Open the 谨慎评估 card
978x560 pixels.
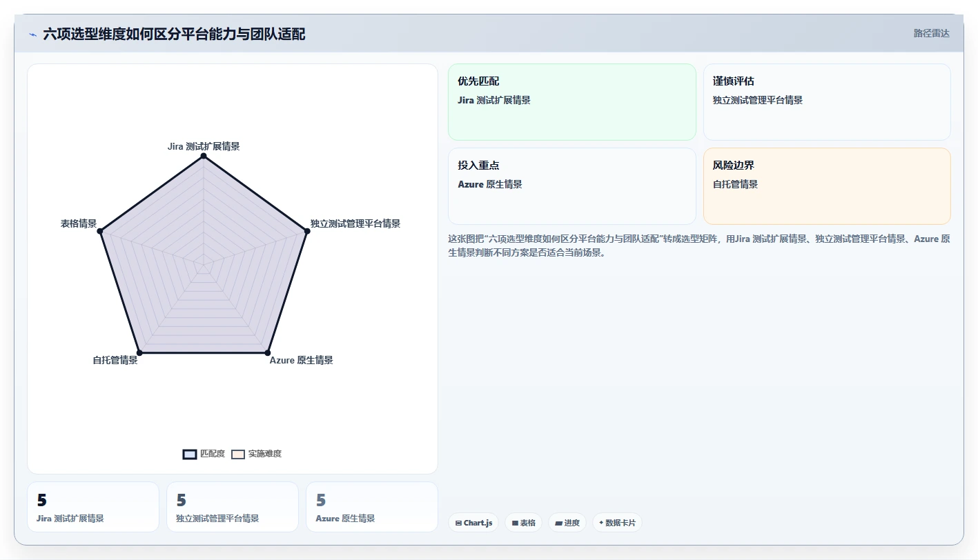pyautogui.click(x=827, y=102)
